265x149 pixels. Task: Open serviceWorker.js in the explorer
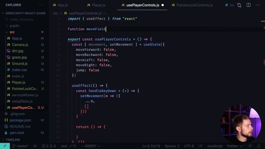[25, 95]
